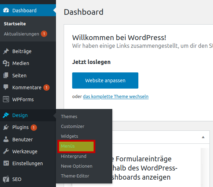
Task: Open the Kommentare menu
Action: point(28,88)
